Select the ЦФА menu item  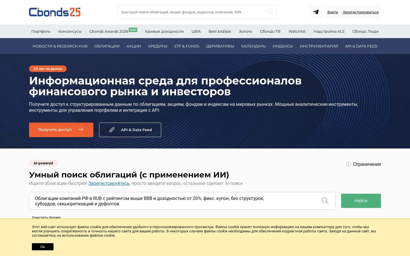(x=196, y=31)
